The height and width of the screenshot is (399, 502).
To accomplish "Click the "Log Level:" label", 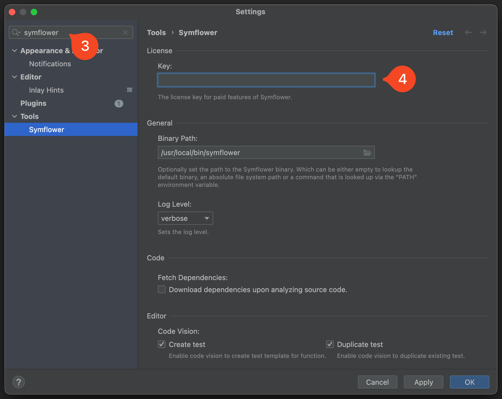I will (175, 204).
